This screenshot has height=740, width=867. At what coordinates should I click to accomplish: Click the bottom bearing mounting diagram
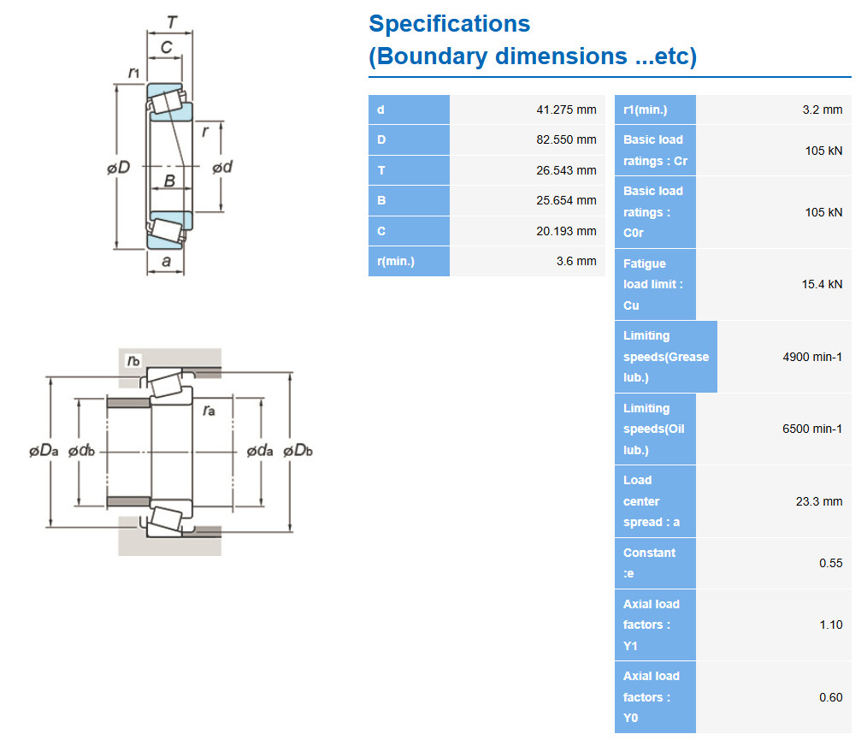tap(170, 452)
